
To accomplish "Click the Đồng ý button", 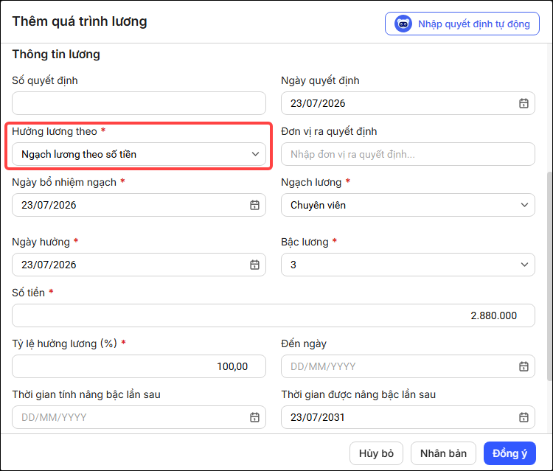I will pos(509,453).
